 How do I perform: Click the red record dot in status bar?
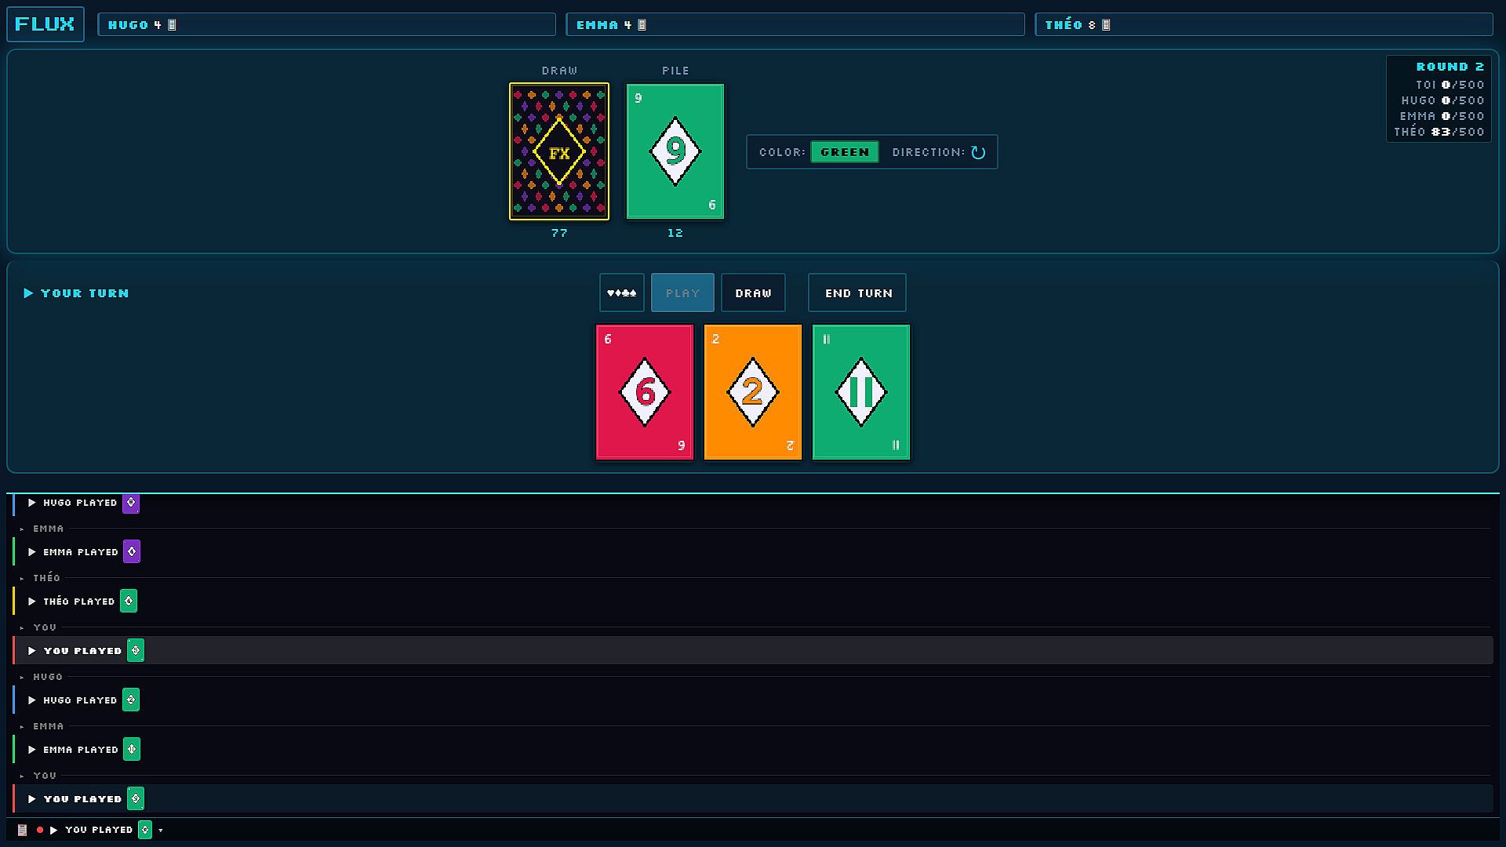(x=39, y=830)
